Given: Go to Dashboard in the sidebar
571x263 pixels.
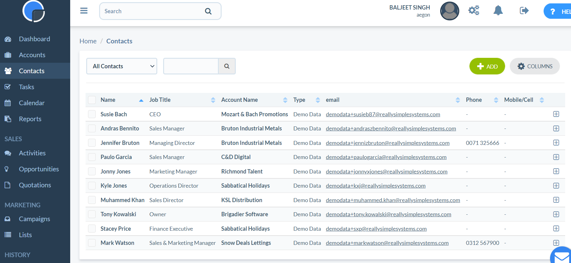Looking at the screenshot, I should [x=34, y=39].
